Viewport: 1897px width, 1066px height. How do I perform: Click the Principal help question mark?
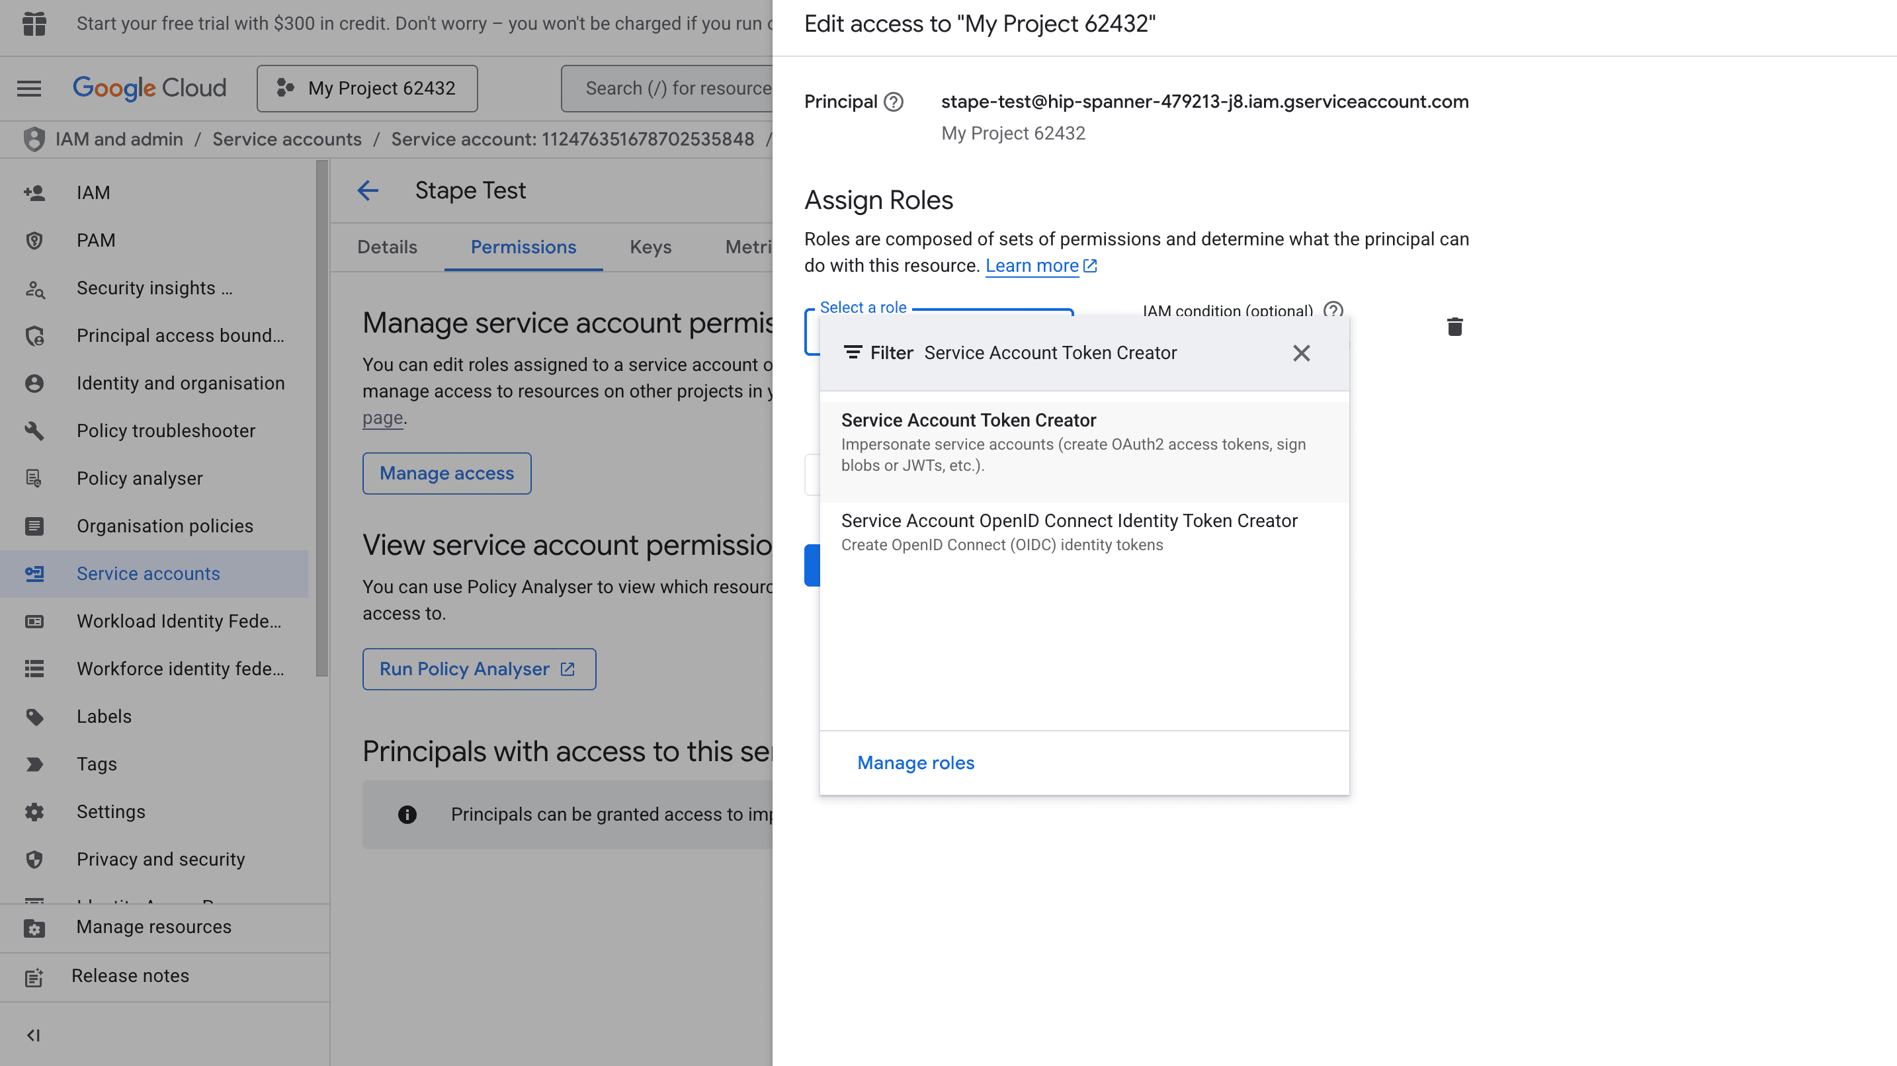click(x=893, y=102)
